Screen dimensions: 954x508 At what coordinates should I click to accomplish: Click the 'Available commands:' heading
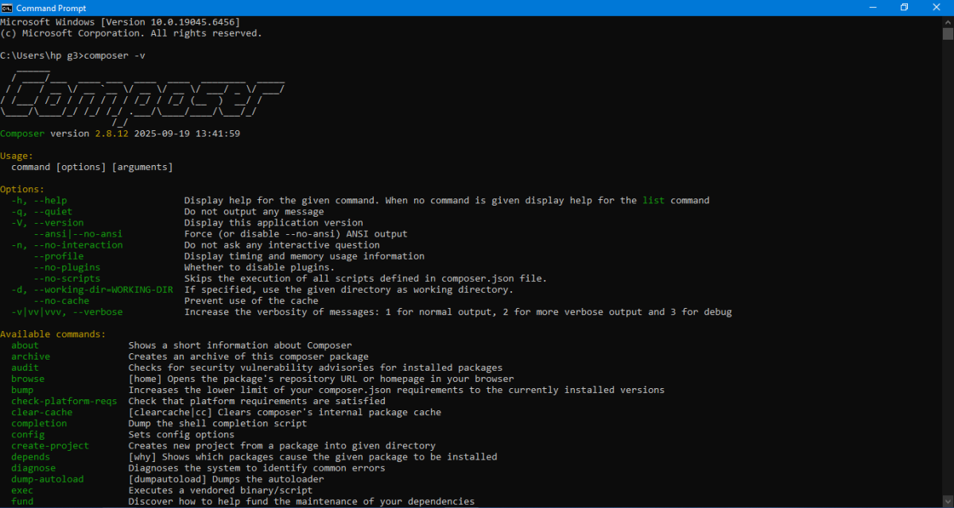(52, 334)
